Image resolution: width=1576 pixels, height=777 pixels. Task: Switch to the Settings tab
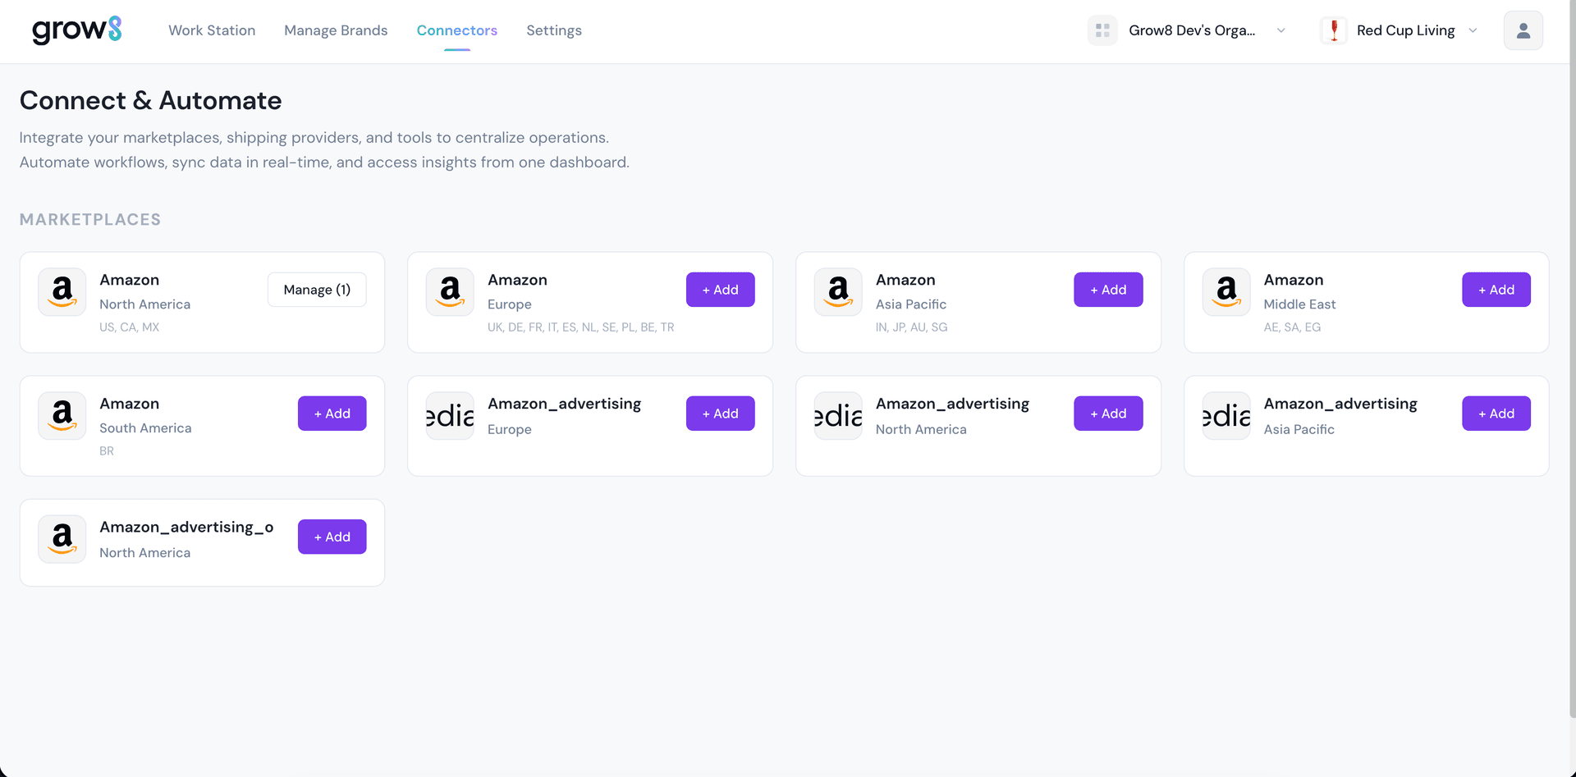click(x=554, y=30)
